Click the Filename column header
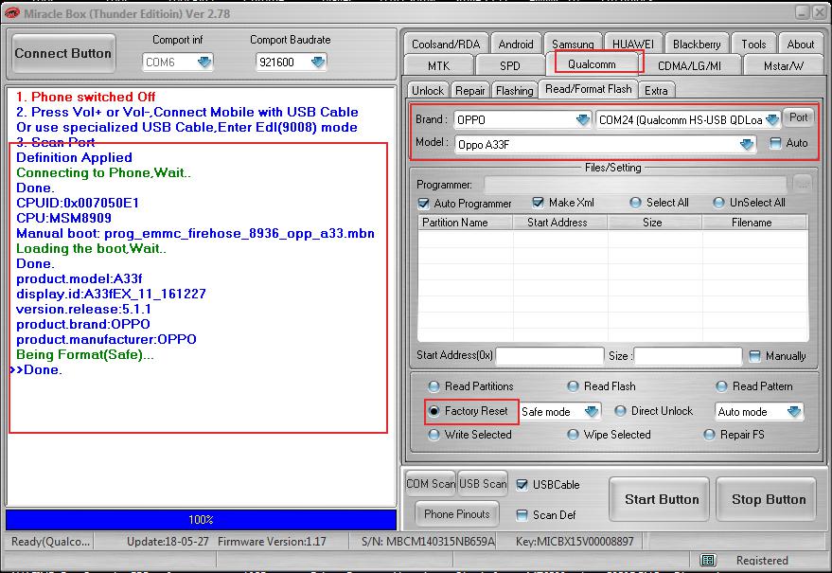Screen dimensions: 832x573 pyautogui.click(x=754, y=223)
